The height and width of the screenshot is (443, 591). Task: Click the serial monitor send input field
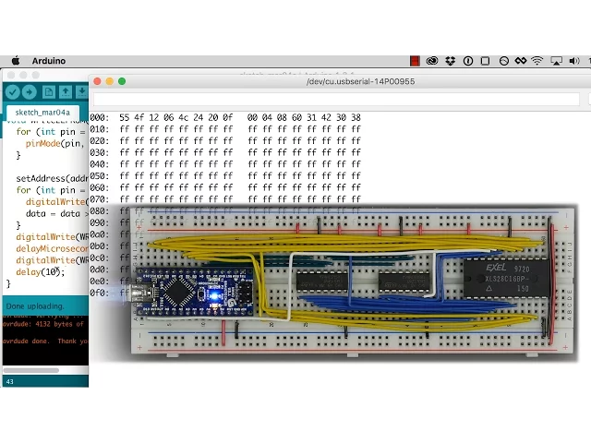pos(336,99)
